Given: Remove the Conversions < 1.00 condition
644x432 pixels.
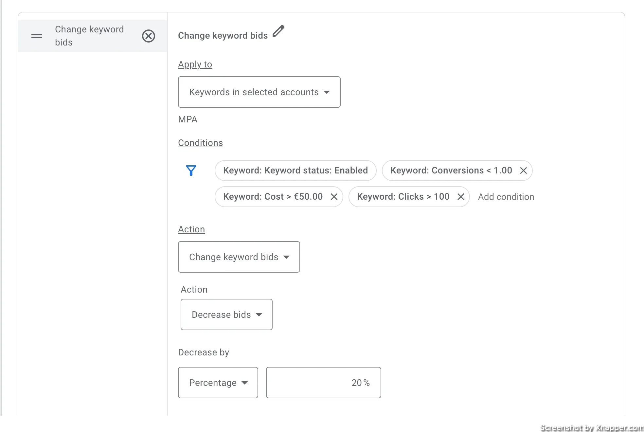Looking at the screenshot, I should pyautogui.click(x=524, y=171).
